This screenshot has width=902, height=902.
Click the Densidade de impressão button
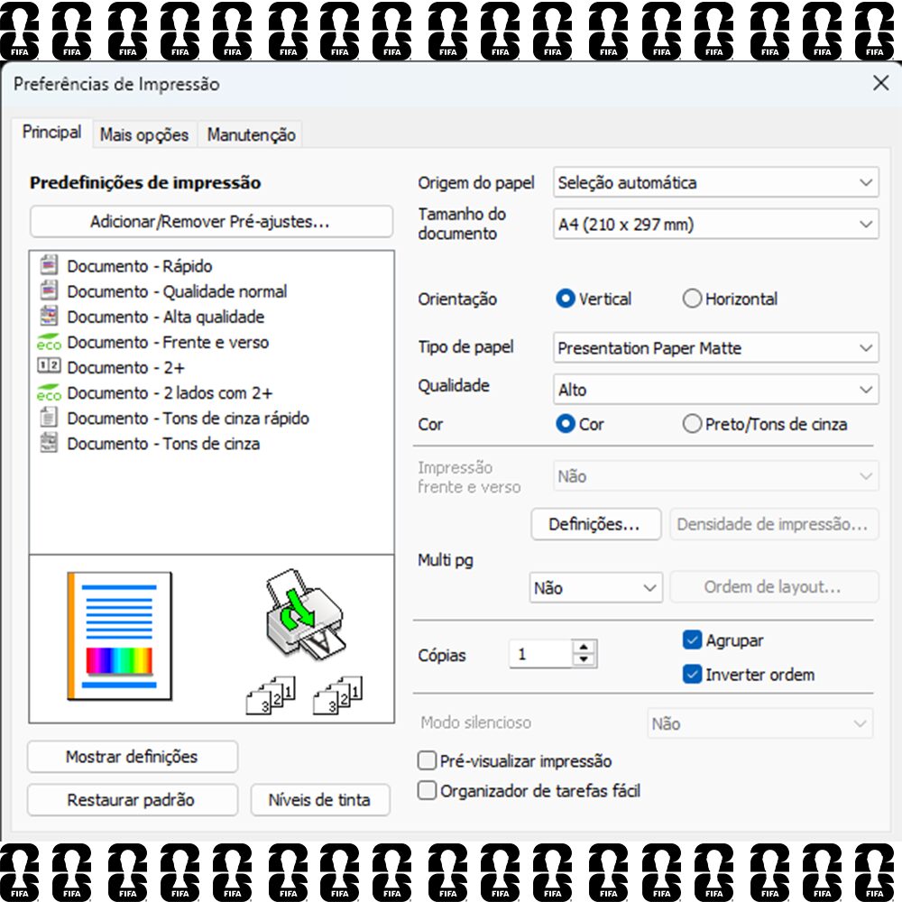coord(774,524)
